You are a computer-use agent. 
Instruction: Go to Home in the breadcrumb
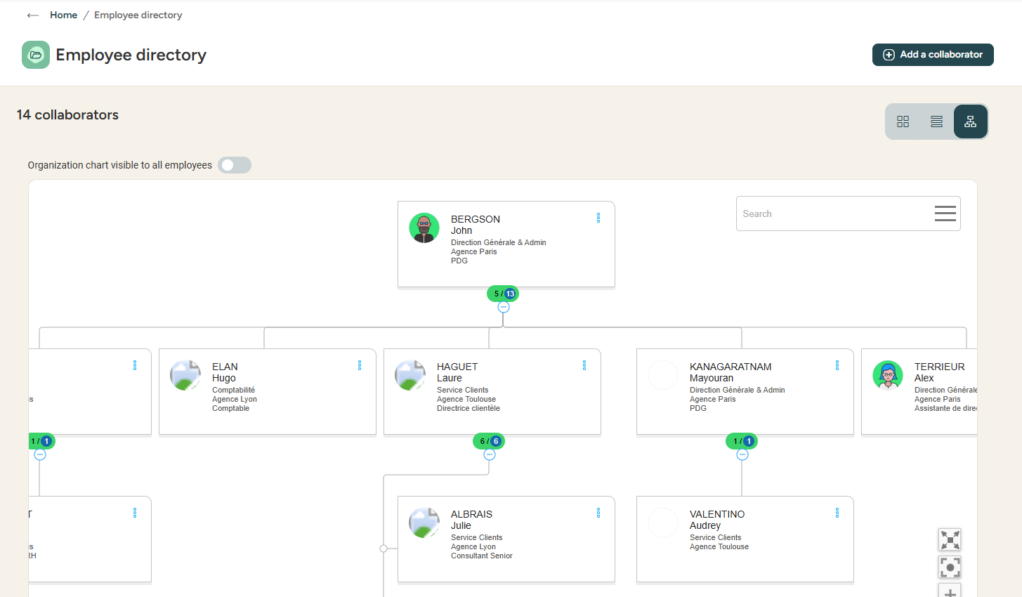(63, 15)
